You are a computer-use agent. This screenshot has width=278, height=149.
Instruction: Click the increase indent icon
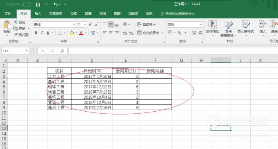click(131, 33)
